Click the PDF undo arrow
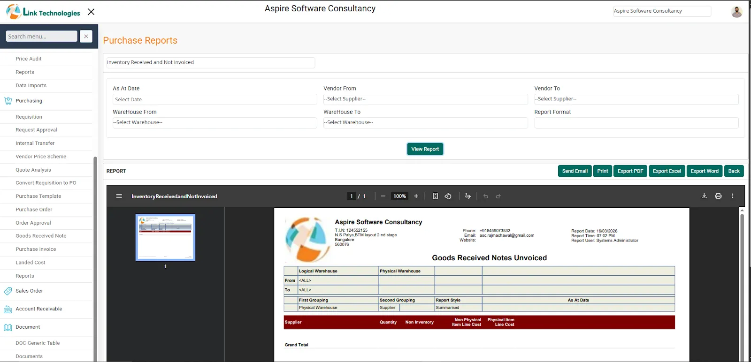 pos(486,196)
